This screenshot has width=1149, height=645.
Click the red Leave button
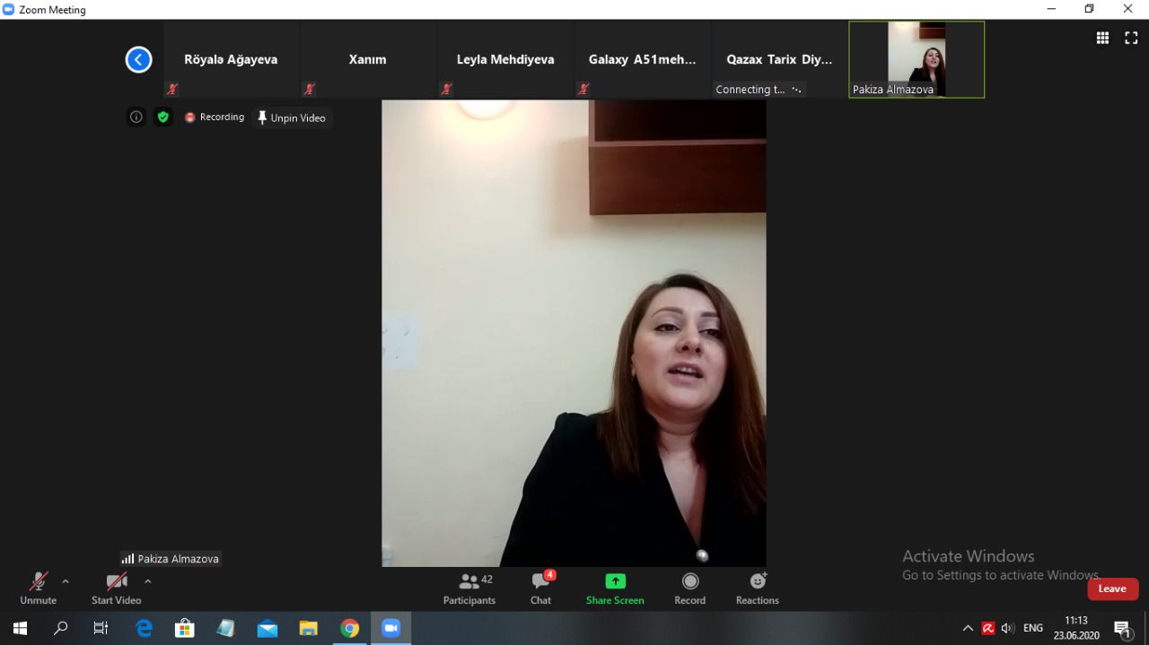[x=1112, y=588]
